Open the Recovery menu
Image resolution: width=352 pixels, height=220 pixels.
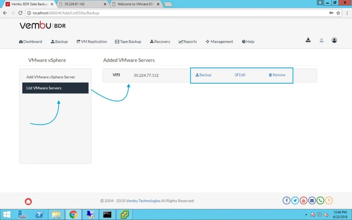160,42
